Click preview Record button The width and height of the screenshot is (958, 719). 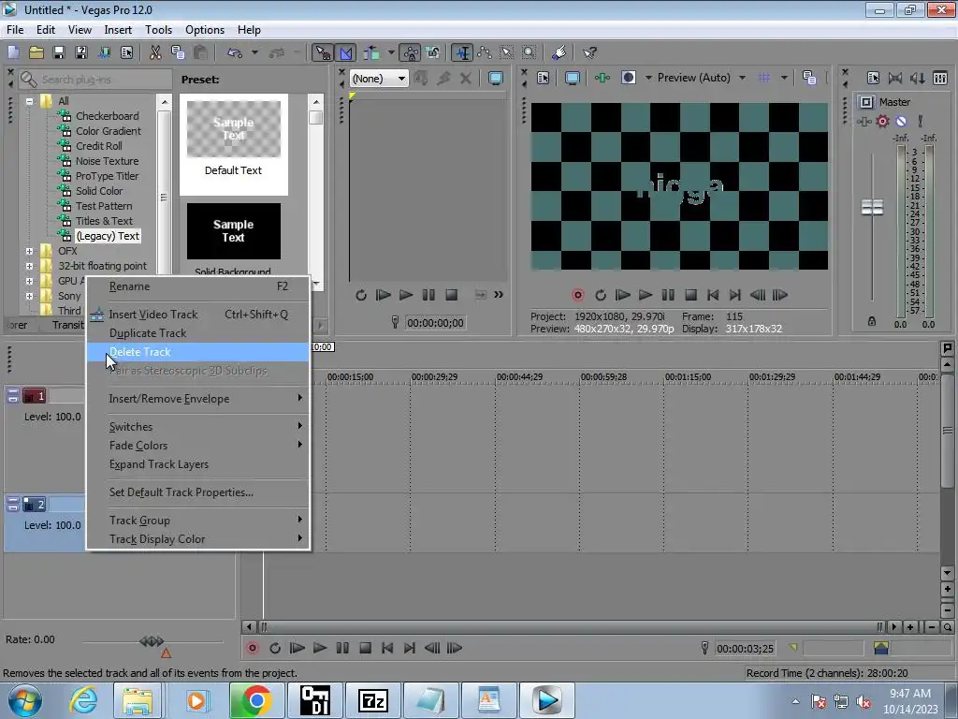point(578,295)
